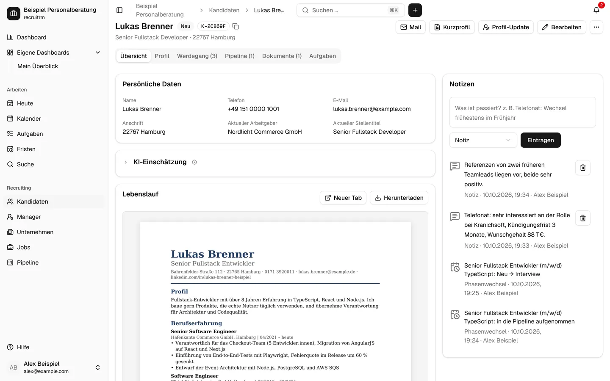Go to Heute in sidebar

pyautogui.click(x=53, y=103)
